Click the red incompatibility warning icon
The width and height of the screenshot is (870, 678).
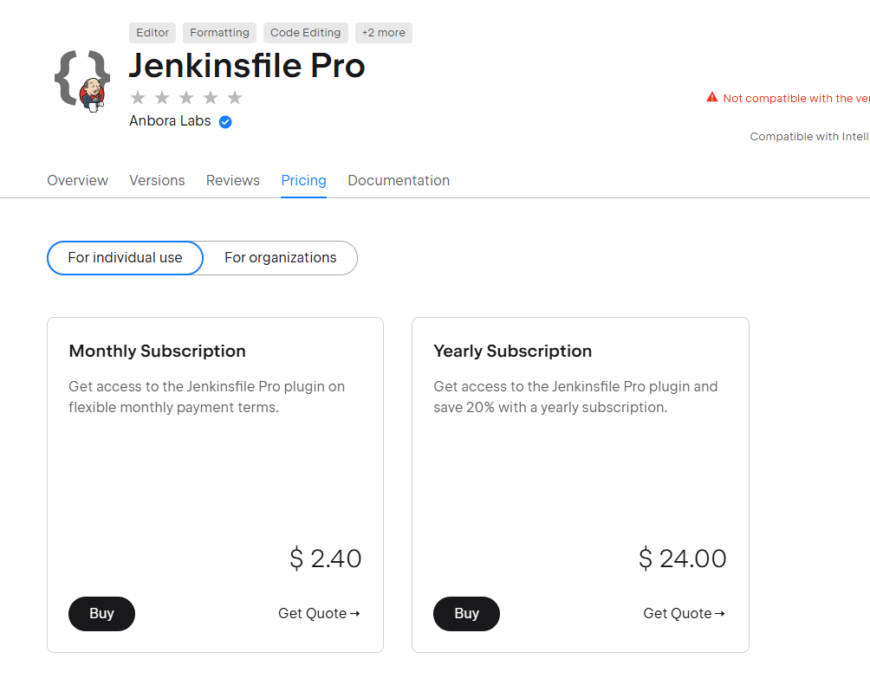coord(712,98)
